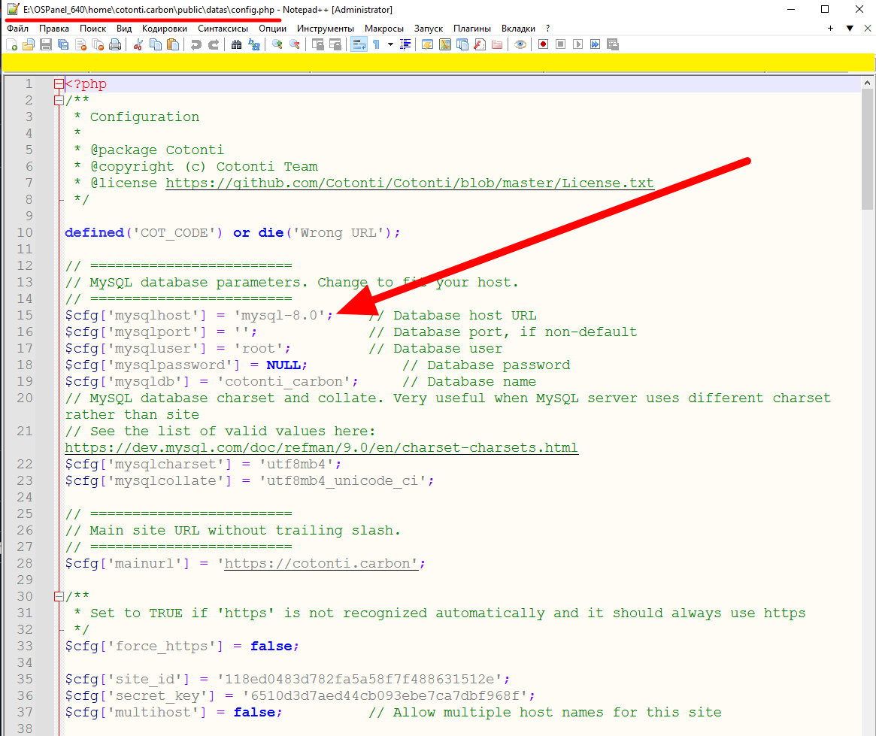Open the Кодировки menu
The image size is (876, 736).
coord(164,29)
